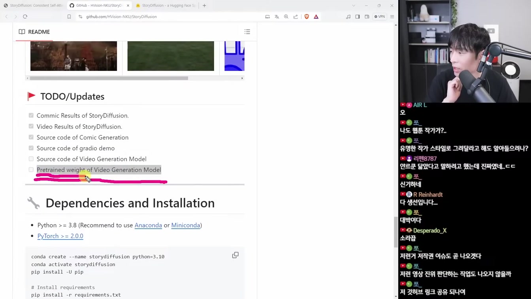Viewport: 531px width, 299px height.
Task: Click the page scrollbar up arrow
Action: point(396,25)
